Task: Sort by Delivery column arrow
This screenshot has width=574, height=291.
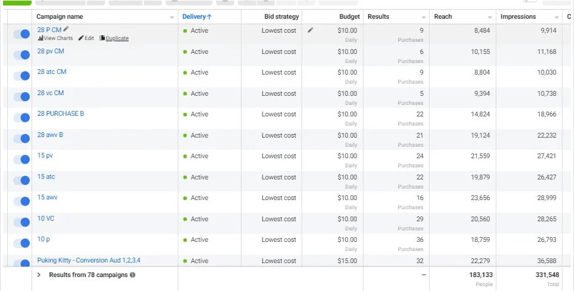Action: (x=210, y=17)
